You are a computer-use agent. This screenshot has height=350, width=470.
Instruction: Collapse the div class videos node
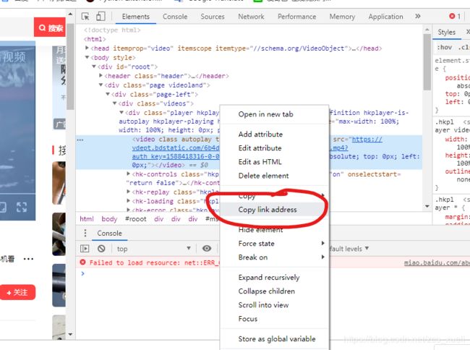114,103
